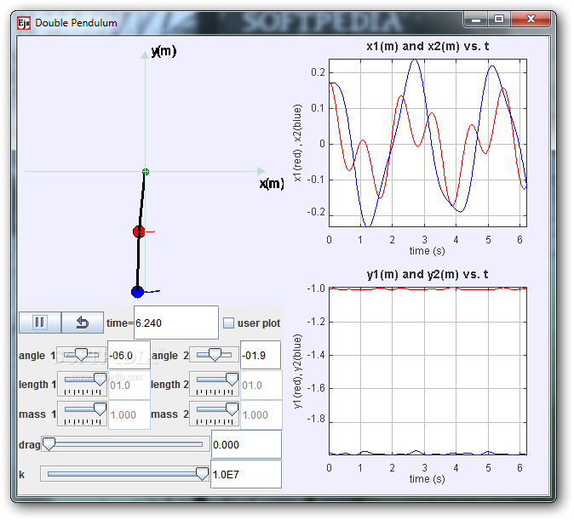
Task: Click the y(m) axis label
Action: (164, 51)
